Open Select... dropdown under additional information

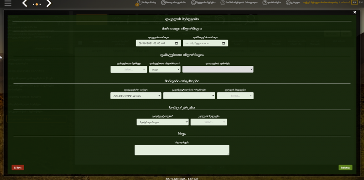[129, 70]
